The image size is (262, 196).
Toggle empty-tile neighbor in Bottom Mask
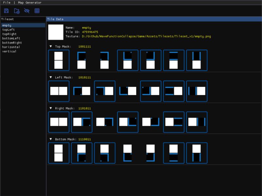point(59,153)
